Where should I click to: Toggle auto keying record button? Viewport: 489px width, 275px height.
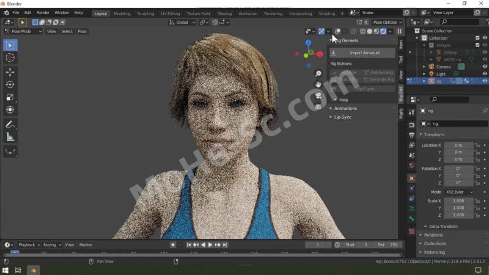173,245
